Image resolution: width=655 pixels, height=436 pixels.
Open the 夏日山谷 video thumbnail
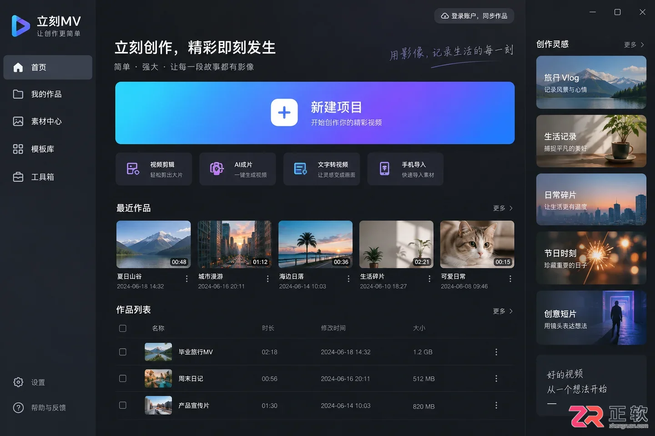point(154,244)
